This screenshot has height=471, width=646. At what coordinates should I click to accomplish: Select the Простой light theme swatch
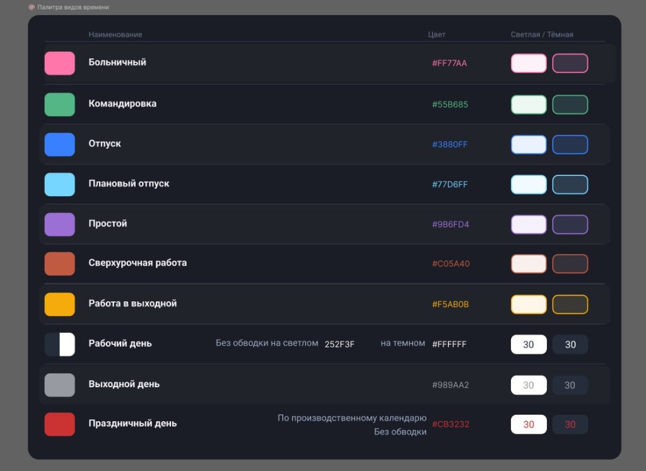[529, 224]
